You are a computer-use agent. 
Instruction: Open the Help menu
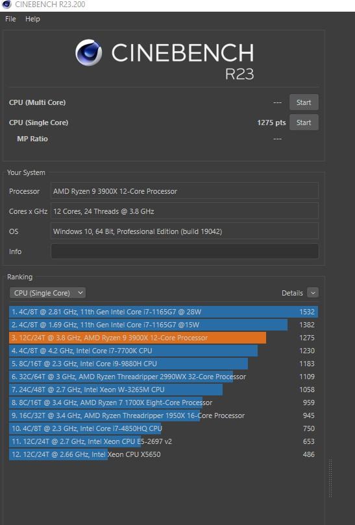tap(32, 19)
